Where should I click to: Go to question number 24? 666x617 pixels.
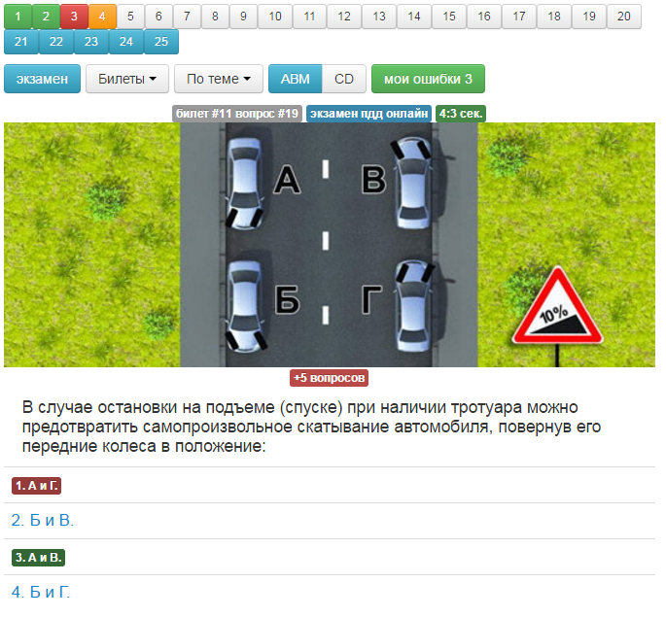[126, 42]
